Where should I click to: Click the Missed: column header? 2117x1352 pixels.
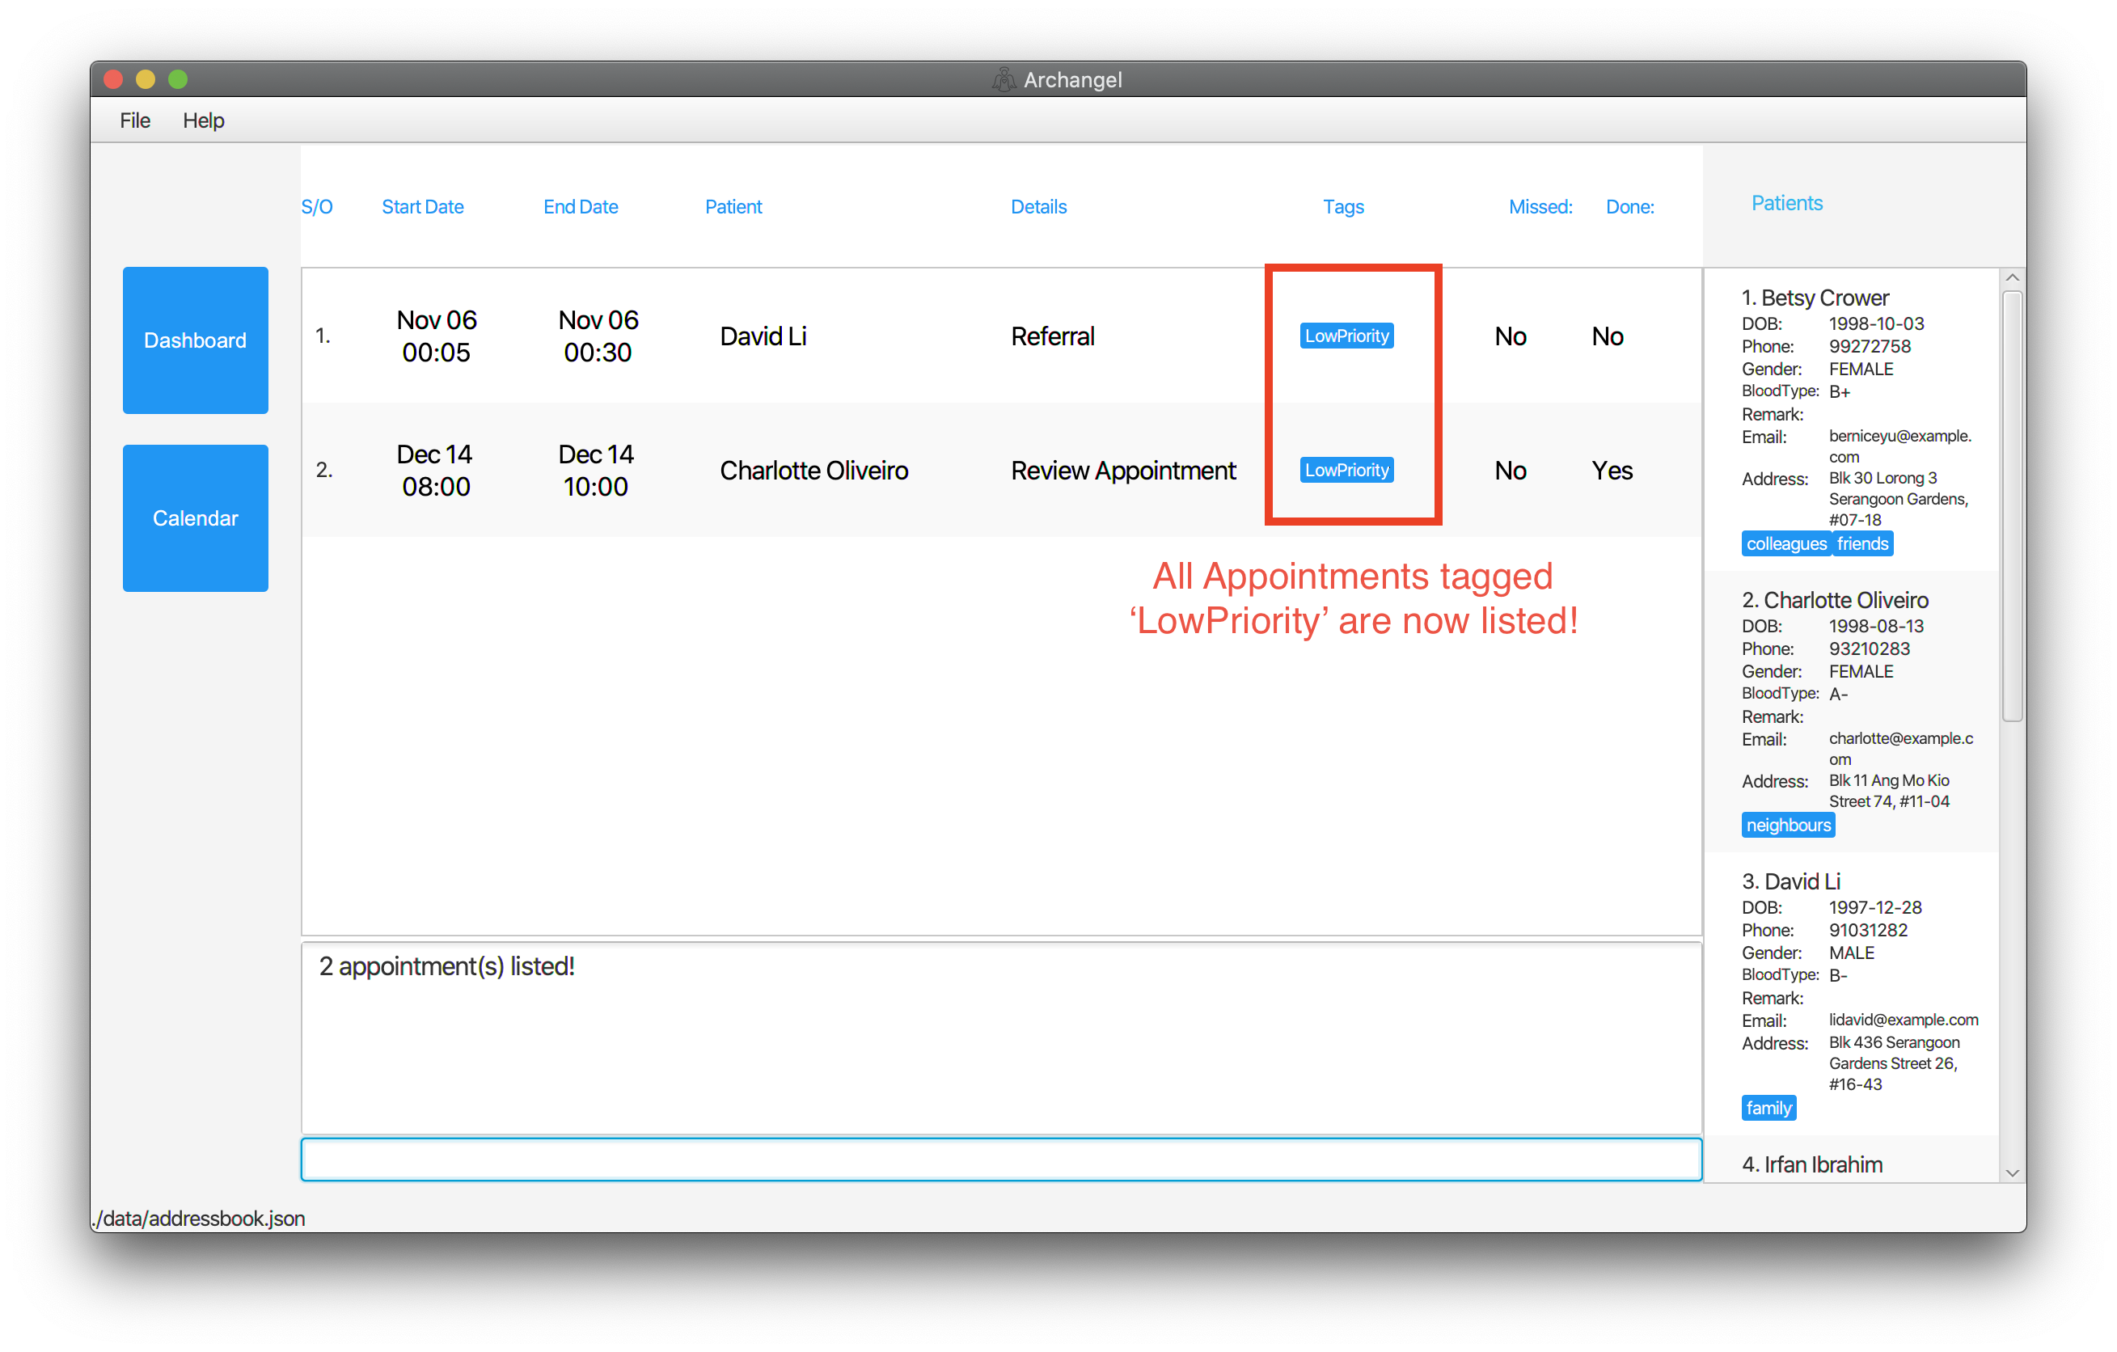(1540, 206)
